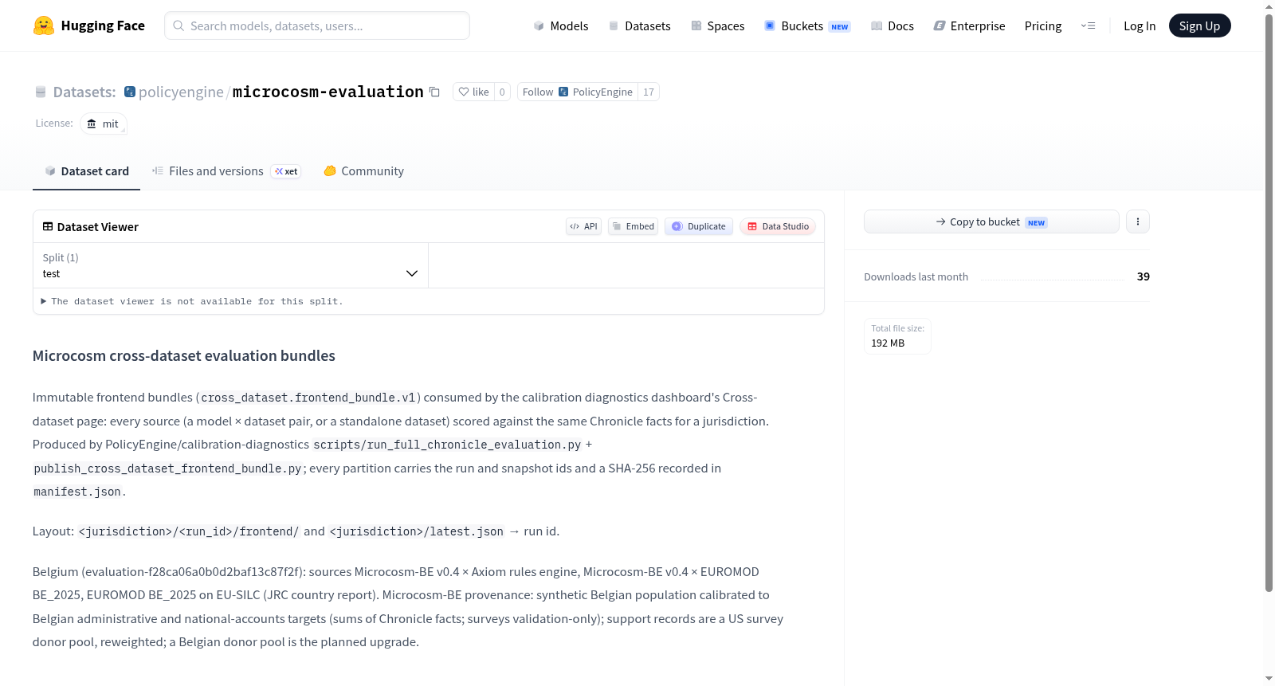Image resolution: width=1275 pixels, height=686 pixels.
Task: Open Docs in the top navigation
Action: (892, 25)
